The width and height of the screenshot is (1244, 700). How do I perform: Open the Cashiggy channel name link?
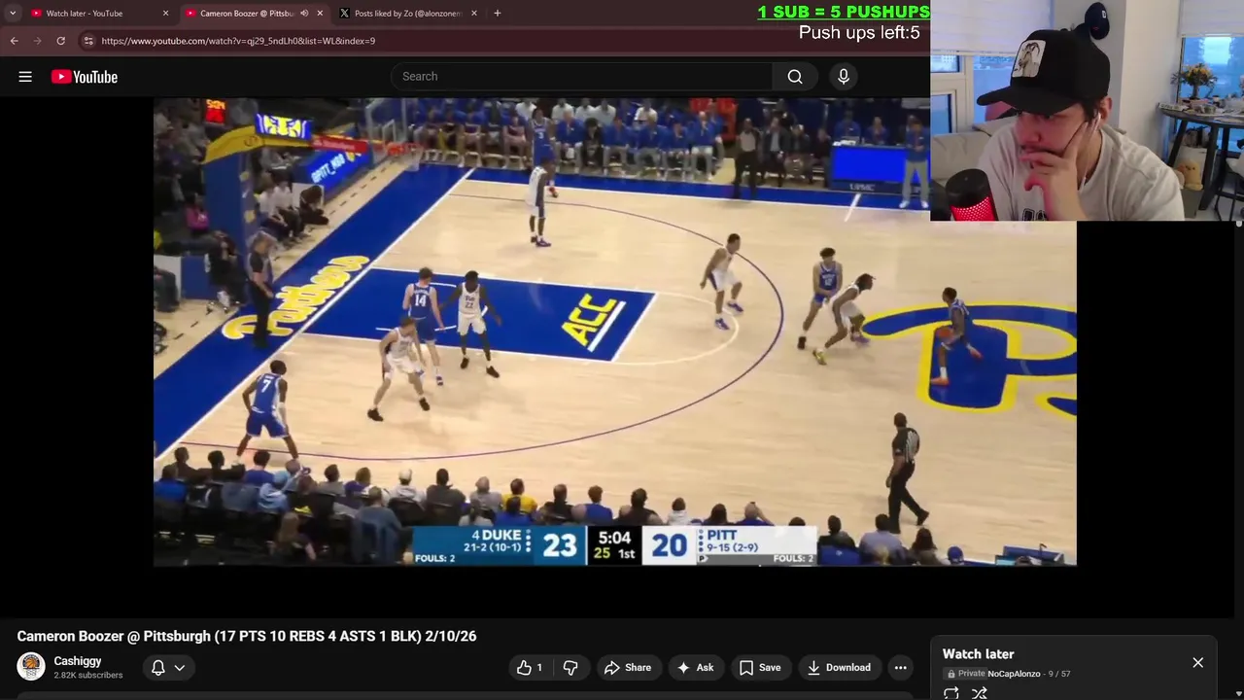tap(78, 661)
